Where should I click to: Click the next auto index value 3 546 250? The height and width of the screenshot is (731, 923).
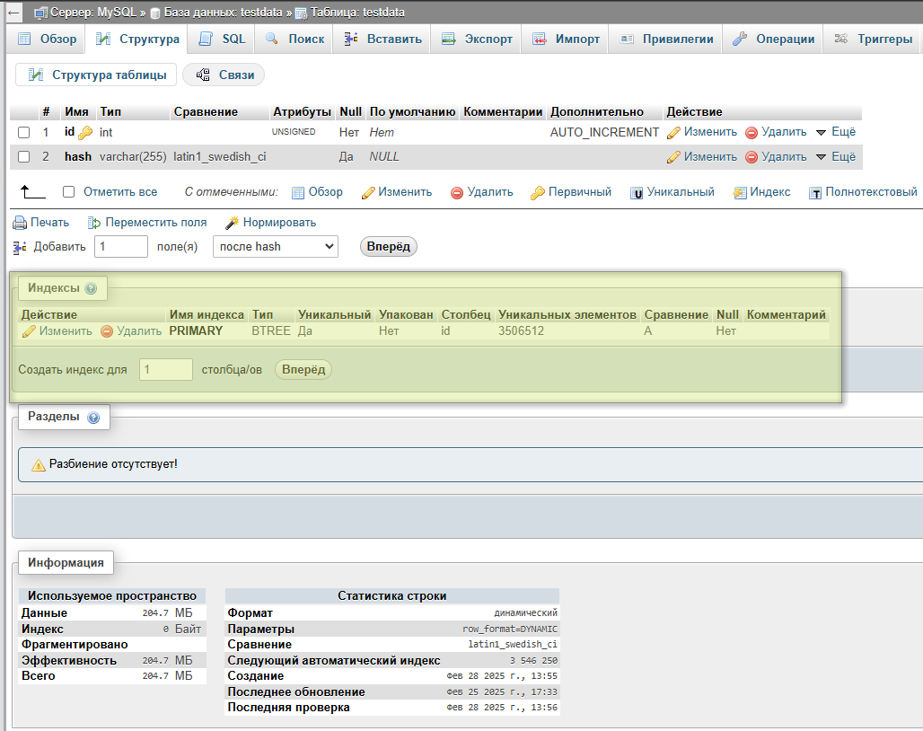(x=533, y=661)
